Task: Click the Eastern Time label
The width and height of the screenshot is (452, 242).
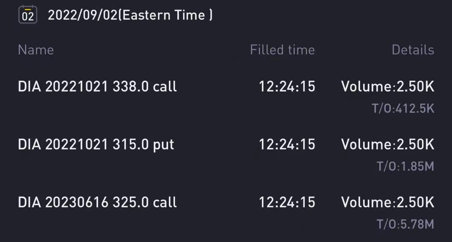Action: pos(168,15)
